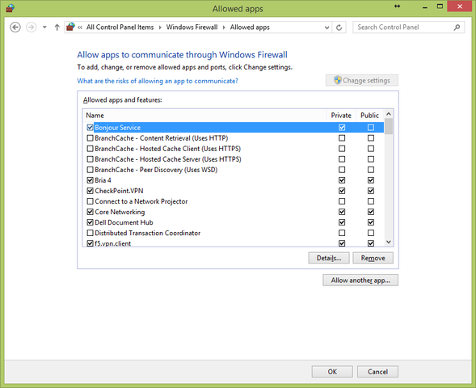Viewport: 476px width, 388px height.
Task: Toggle Private checkbox for CheckPoint.VPN
Action: pyautogui.click(x=342, y=191)
